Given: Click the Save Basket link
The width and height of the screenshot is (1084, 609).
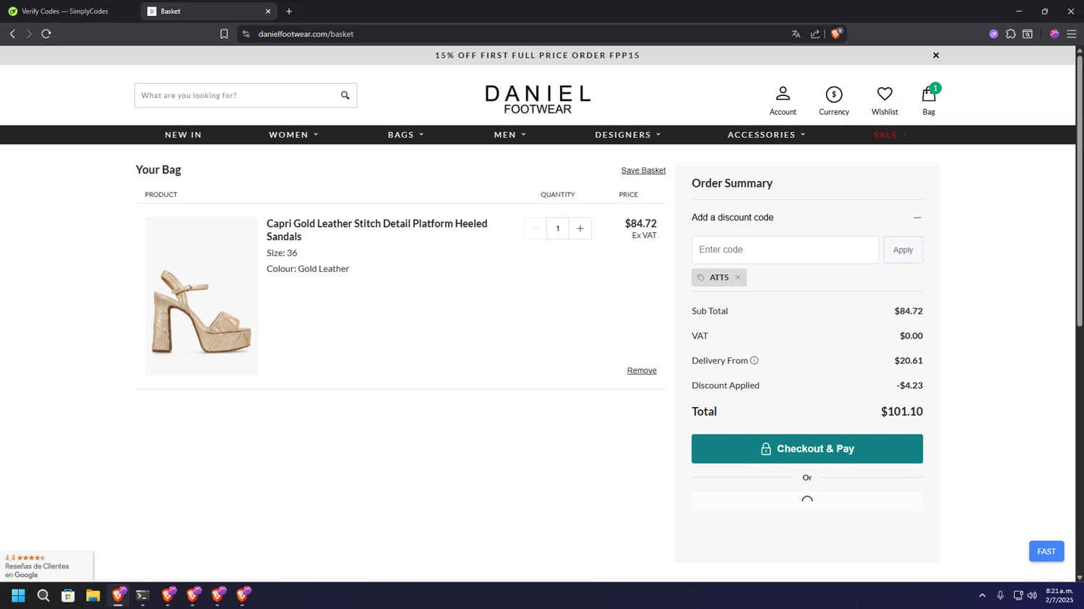Looking at the screenshot, I should click(x=643, y=170).
